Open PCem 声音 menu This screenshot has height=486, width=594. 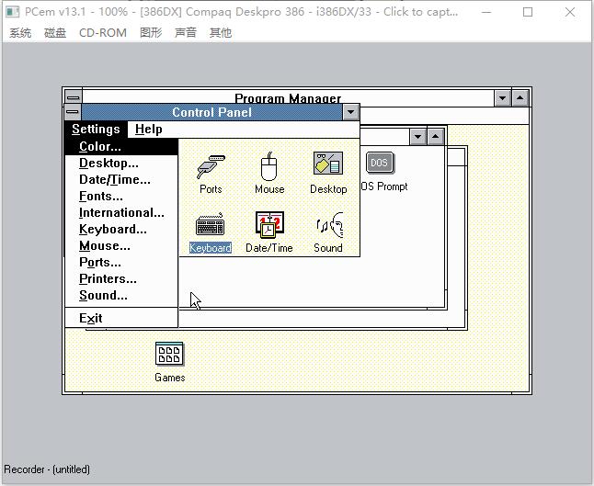186,33
